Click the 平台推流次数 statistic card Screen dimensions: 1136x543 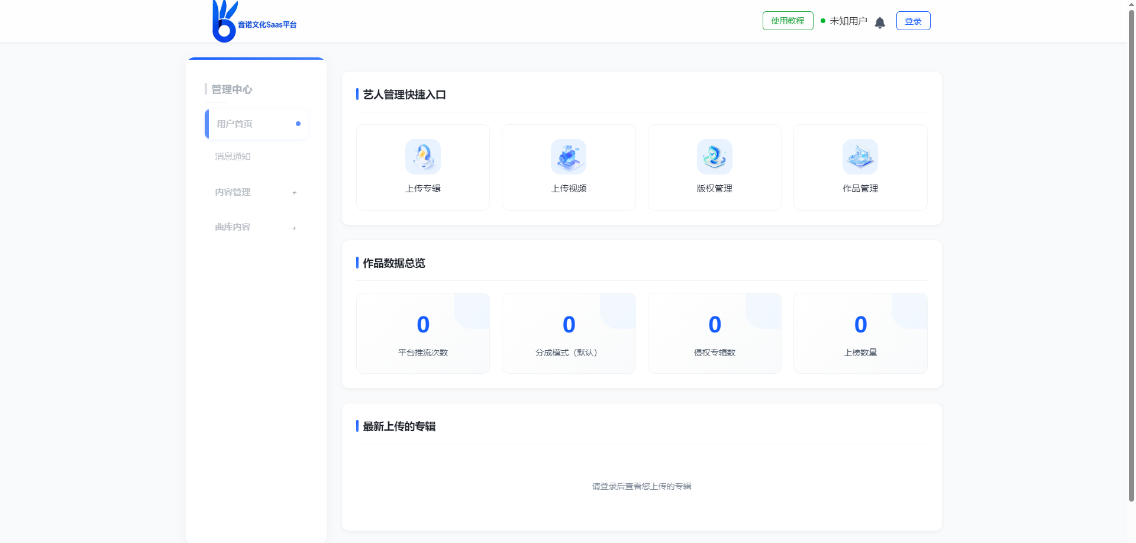pyautogui.click(x=422, y=333)
